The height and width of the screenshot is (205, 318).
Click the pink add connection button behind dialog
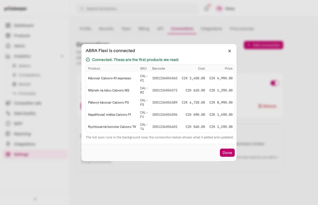pos(264,45)
